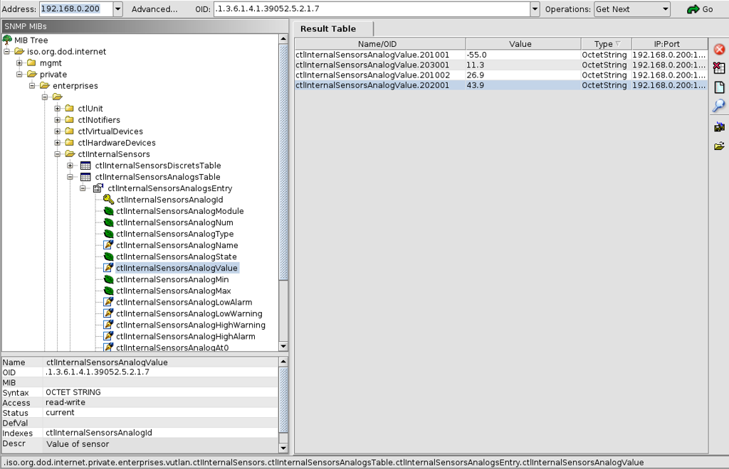Click the Address input field
The width and height of the screenshot is (729, 469).
click(75, 9)
